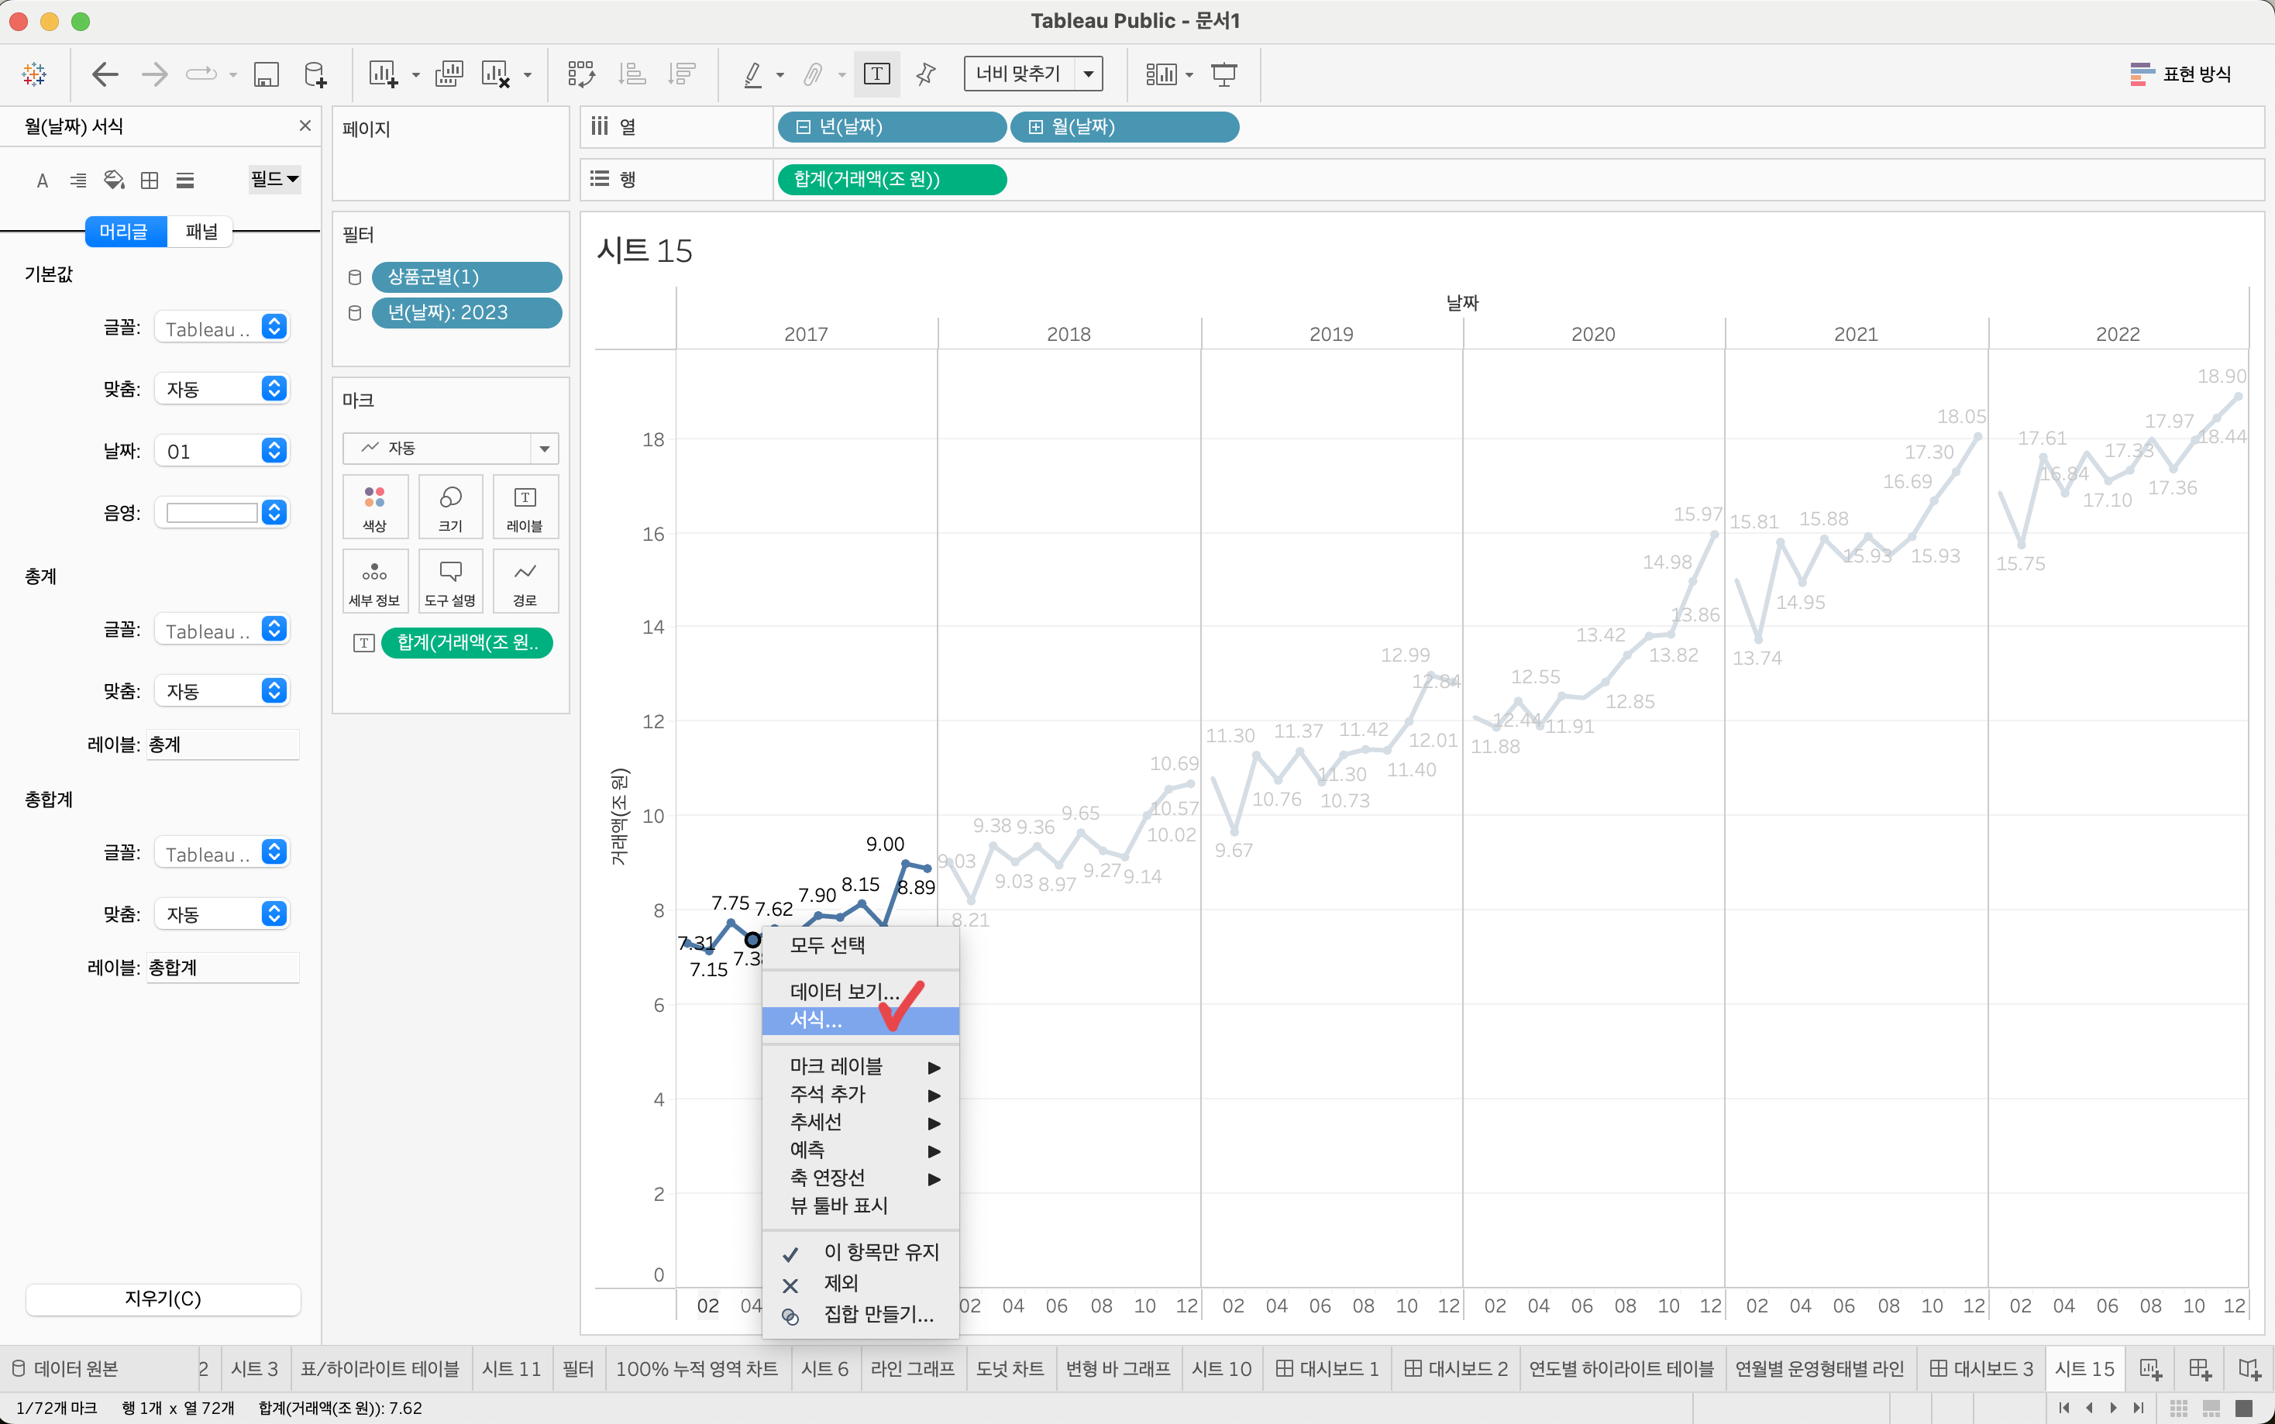Open the Color mark card
The height and width of the screenshot is (1424, 2275).
(375, 507)
